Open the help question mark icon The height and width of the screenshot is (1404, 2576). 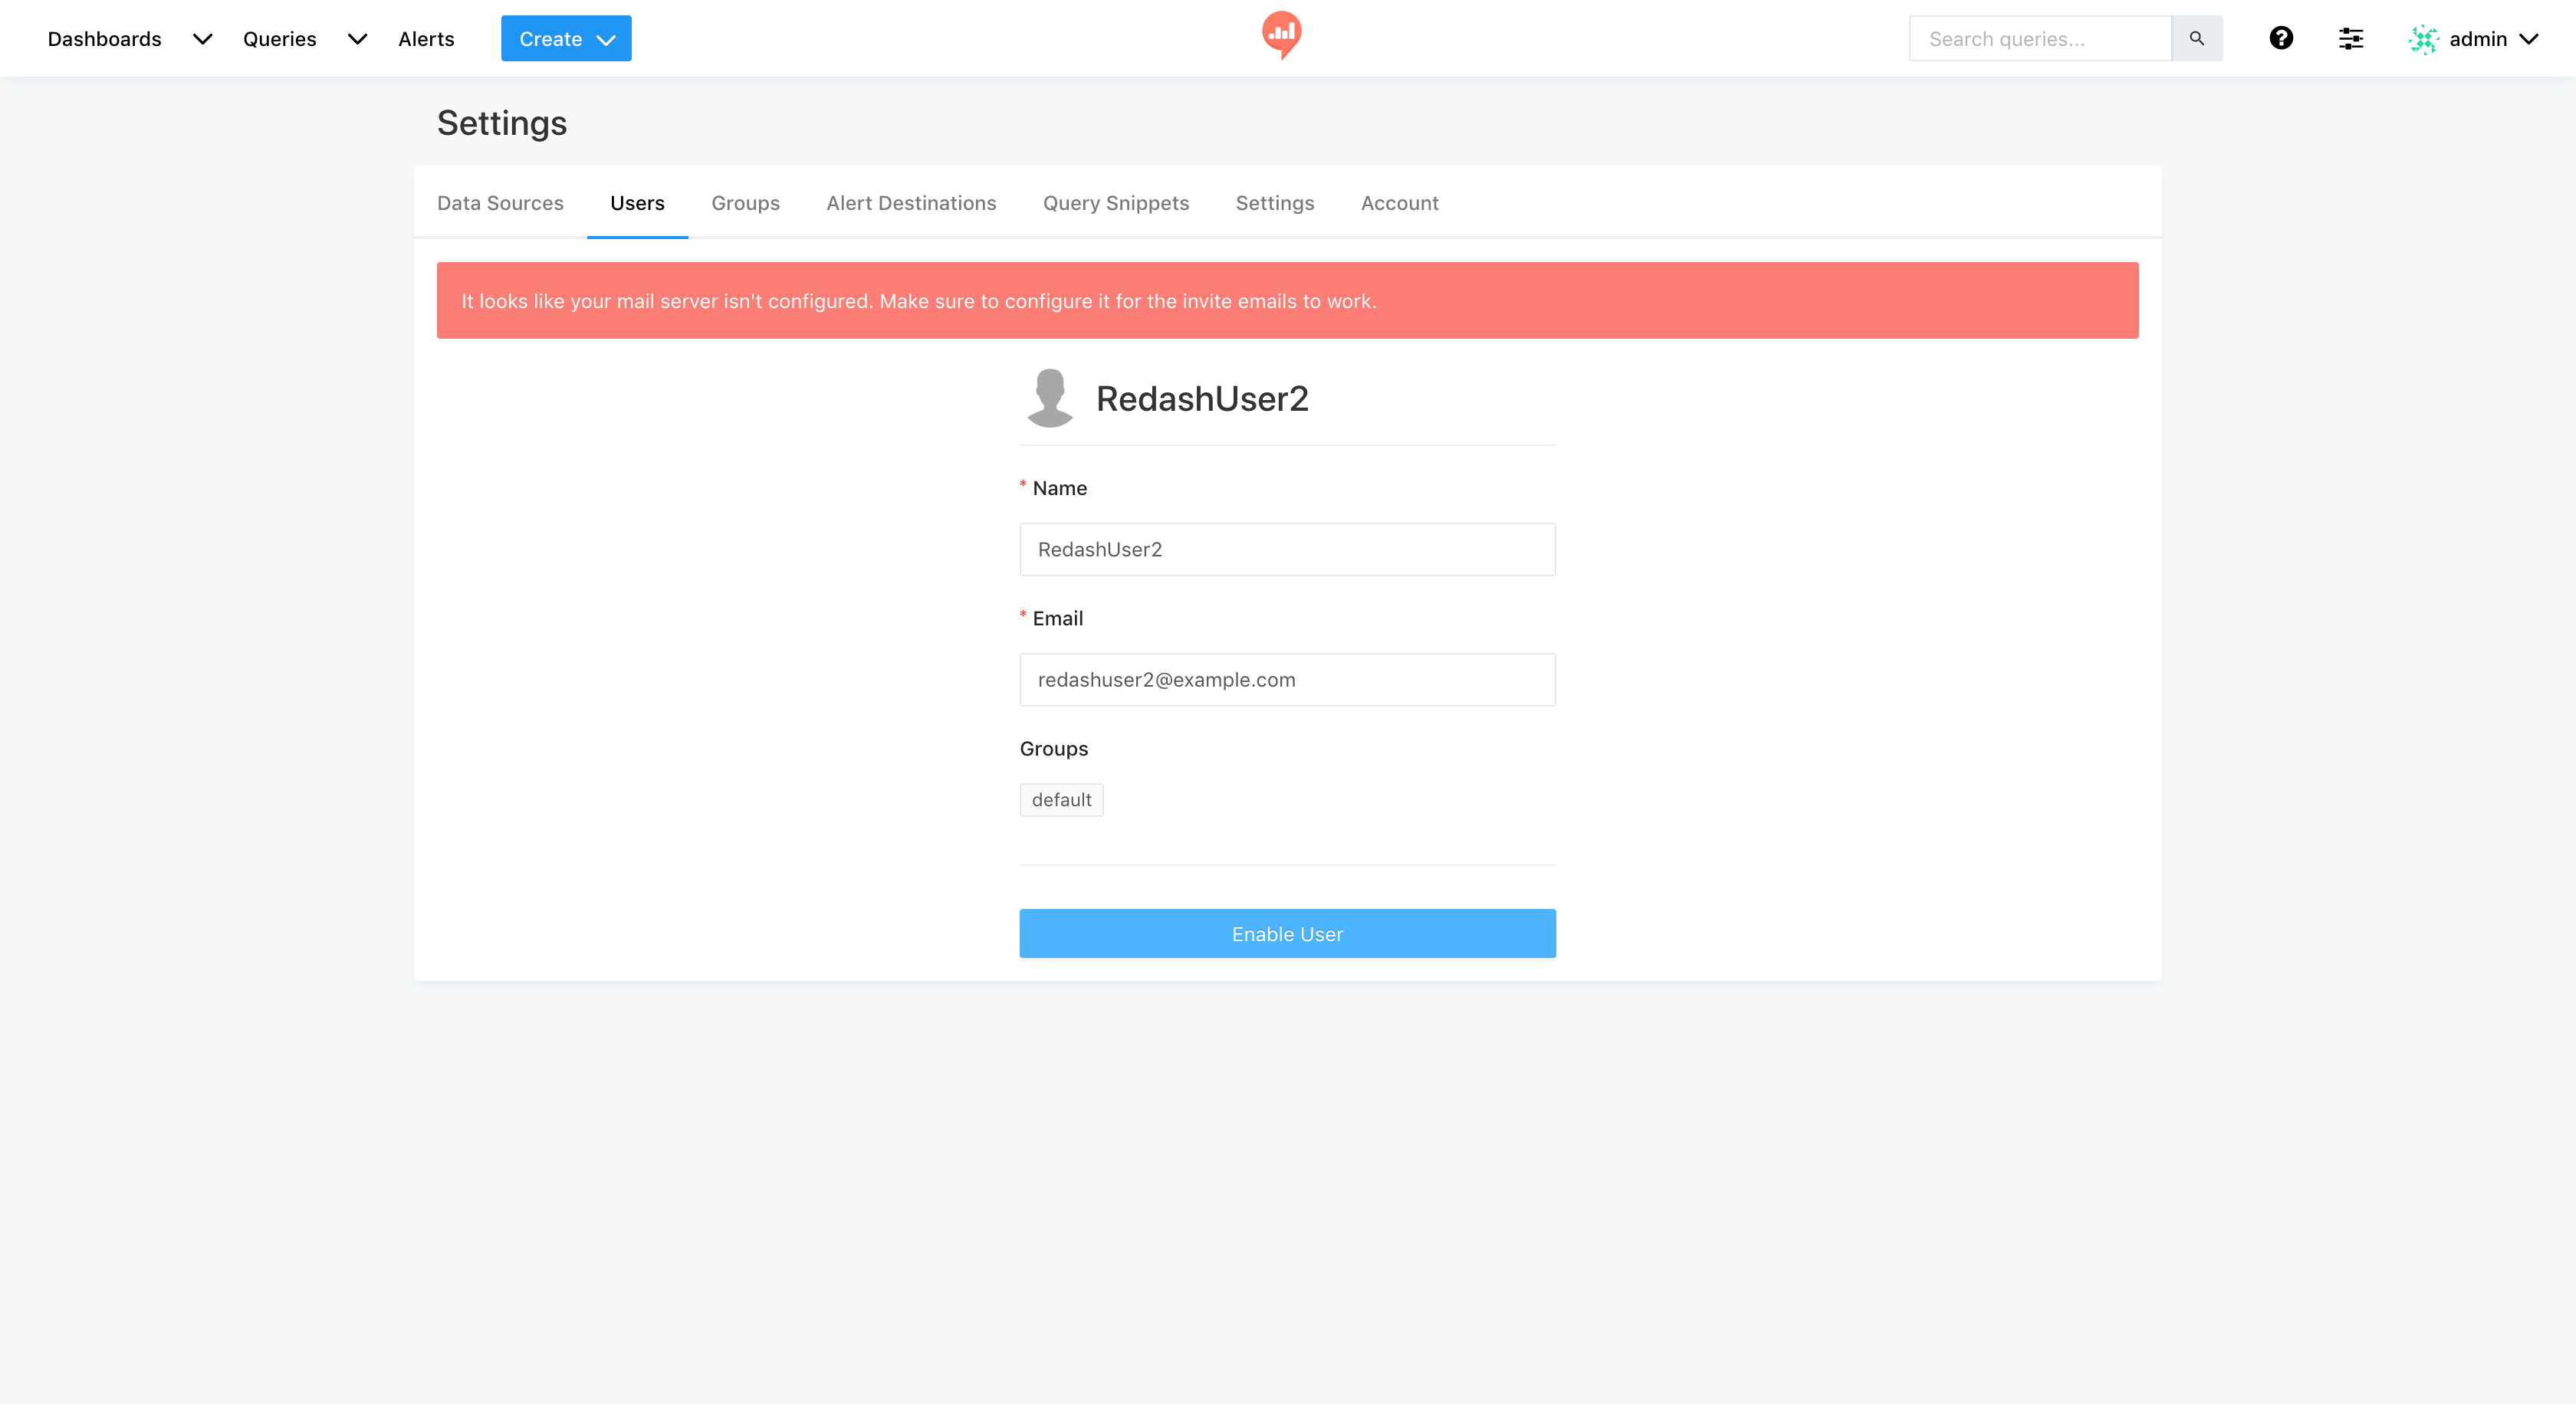click(2280, 38)
